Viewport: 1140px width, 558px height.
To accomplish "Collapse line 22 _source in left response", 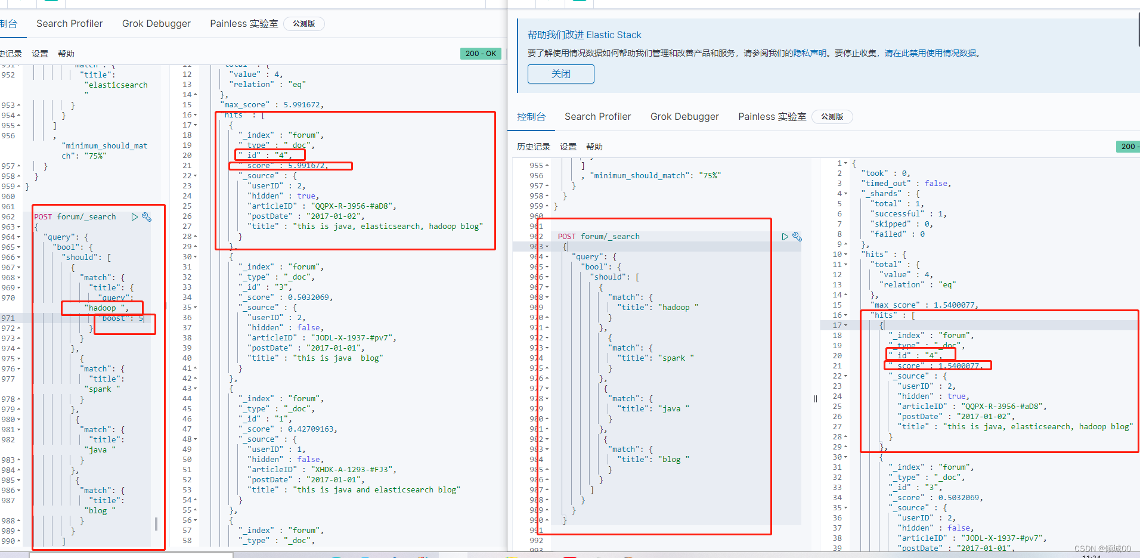I will click(x=196, y=176).
